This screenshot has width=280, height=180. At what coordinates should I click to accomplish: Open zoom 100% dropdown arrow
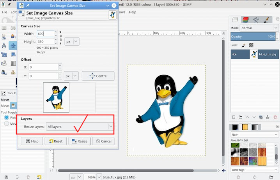point(99,177)
